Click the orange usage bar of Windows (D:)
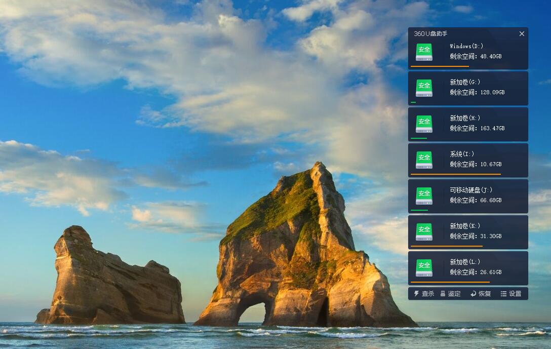Image resolution: width=551 pixels, height=349 pixels. point(440,66)
